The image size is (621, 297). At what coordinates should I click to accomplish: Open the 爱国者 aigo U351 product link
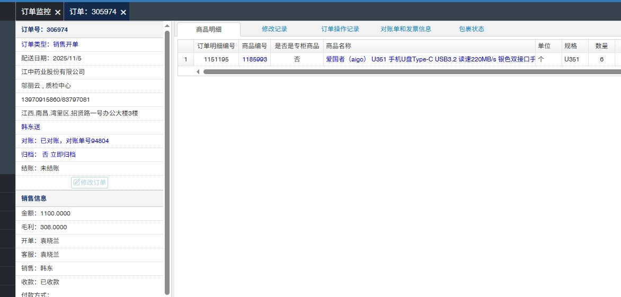(x=430, y=59)
